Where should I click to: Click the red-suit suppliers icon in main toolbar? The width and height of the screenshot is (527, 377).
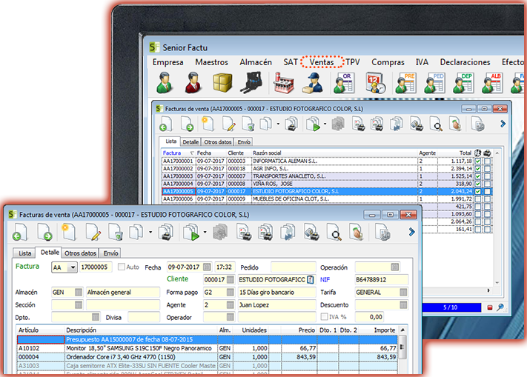click(193, 82)
